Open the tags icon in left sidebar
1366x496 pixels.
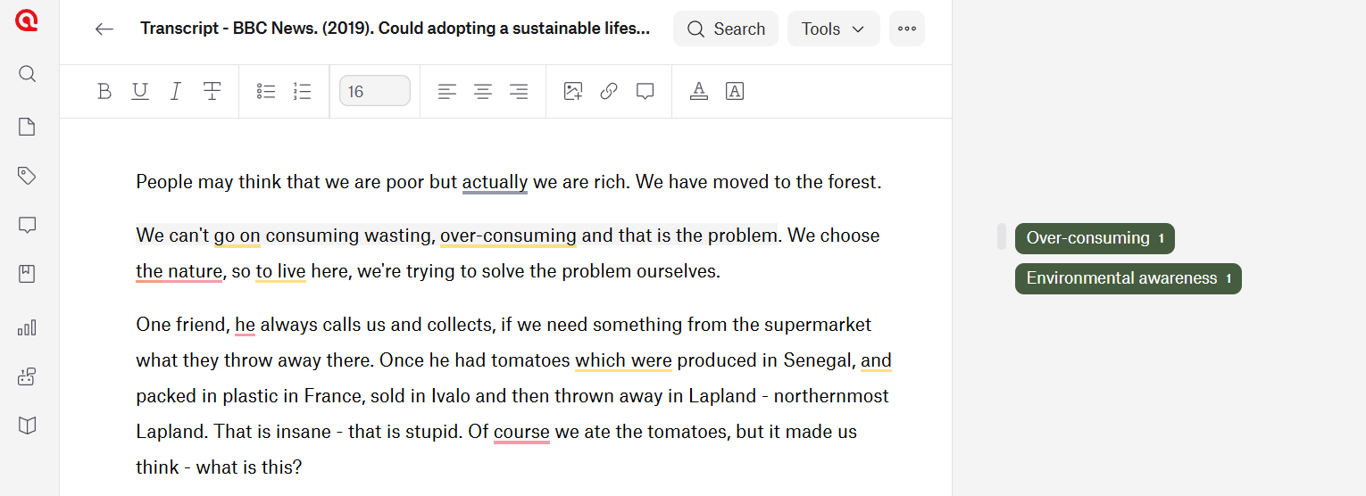point(27,176)
